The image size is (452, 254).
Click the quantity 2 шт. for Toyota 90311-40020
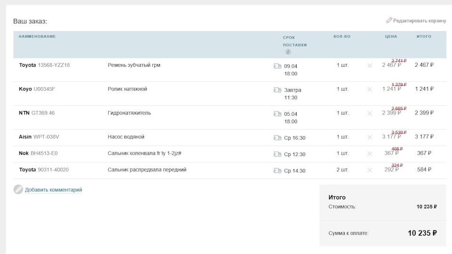pos(342,170)
